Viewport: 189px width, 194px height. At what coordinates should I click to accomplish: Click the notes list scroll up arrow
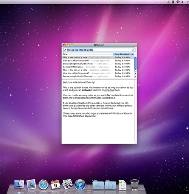135,73
